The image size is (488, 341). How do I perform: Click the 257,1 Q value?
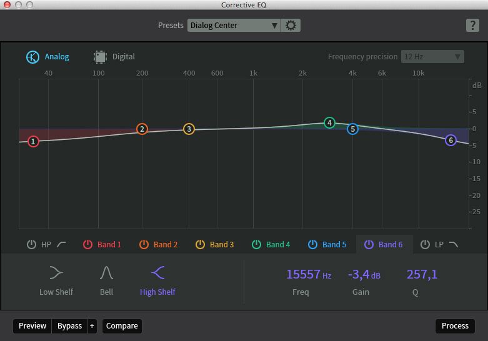(x=422, y=274)
